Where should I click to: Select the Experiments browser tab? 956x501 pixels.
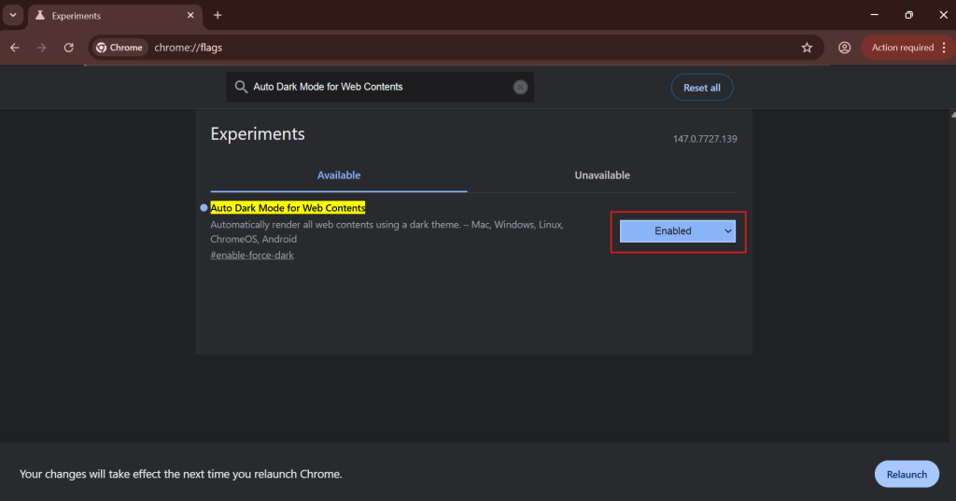tap(114, 16)
